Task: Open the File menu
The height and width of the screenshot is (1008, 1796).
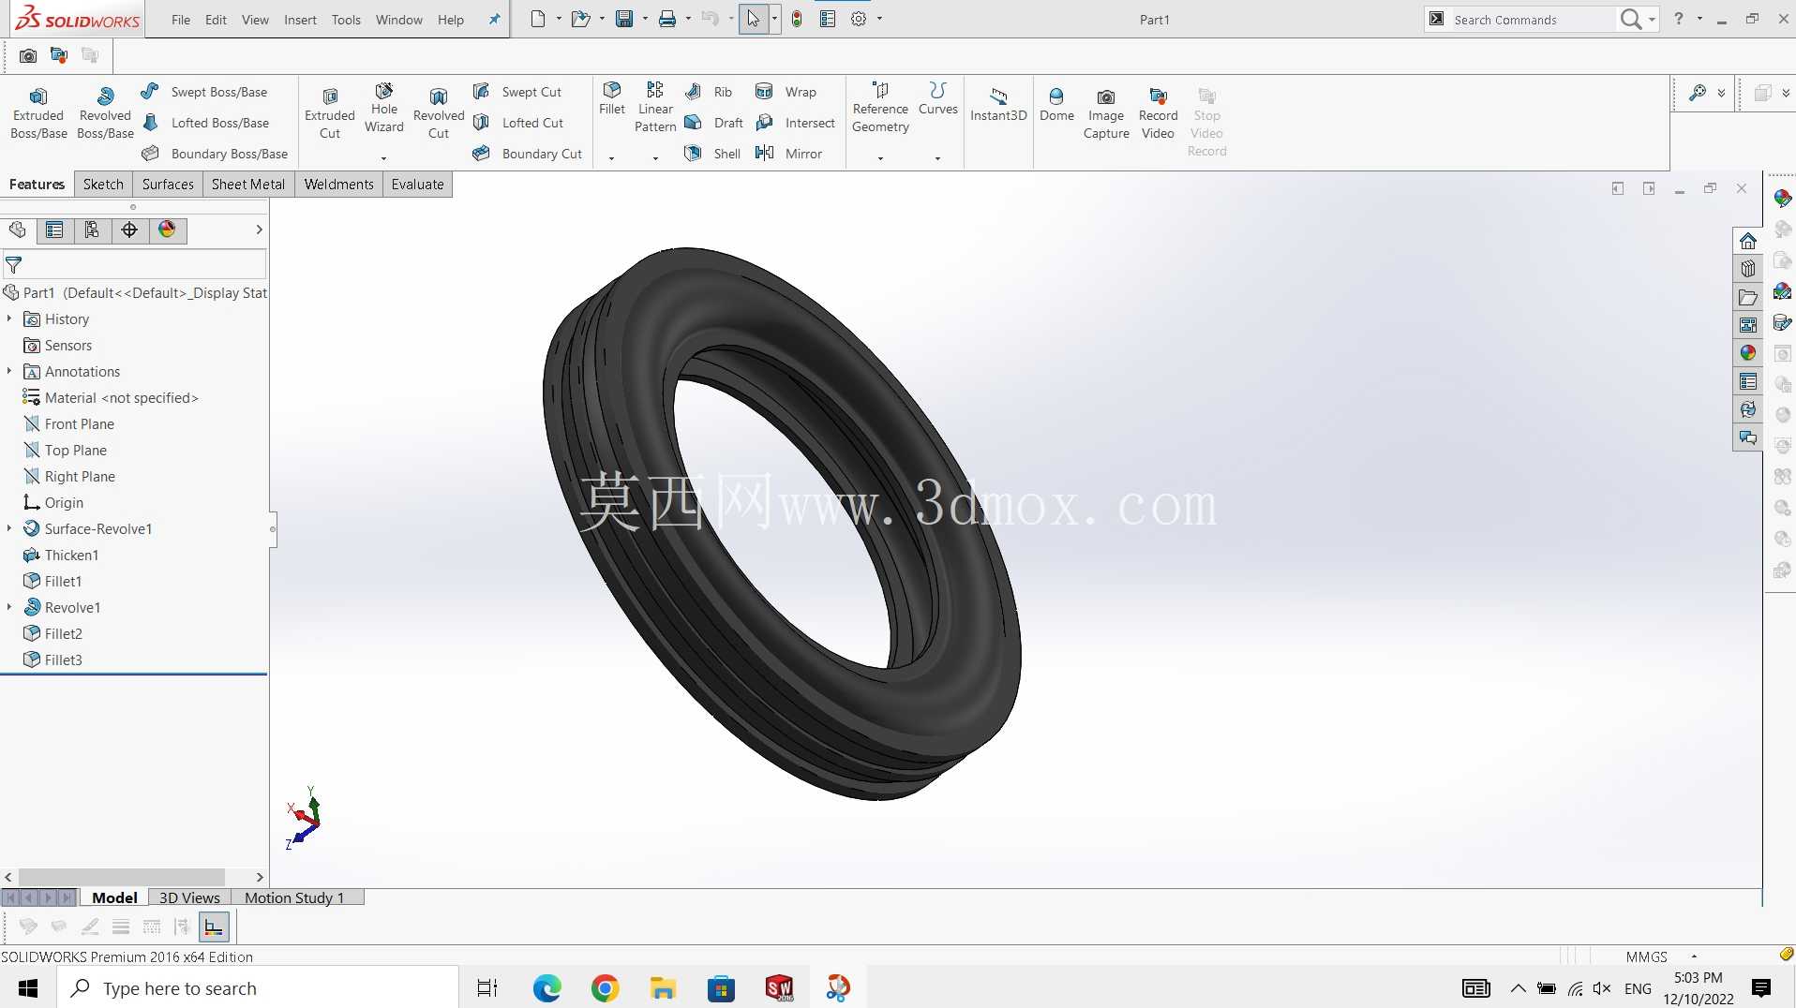Action: [181, 20]
